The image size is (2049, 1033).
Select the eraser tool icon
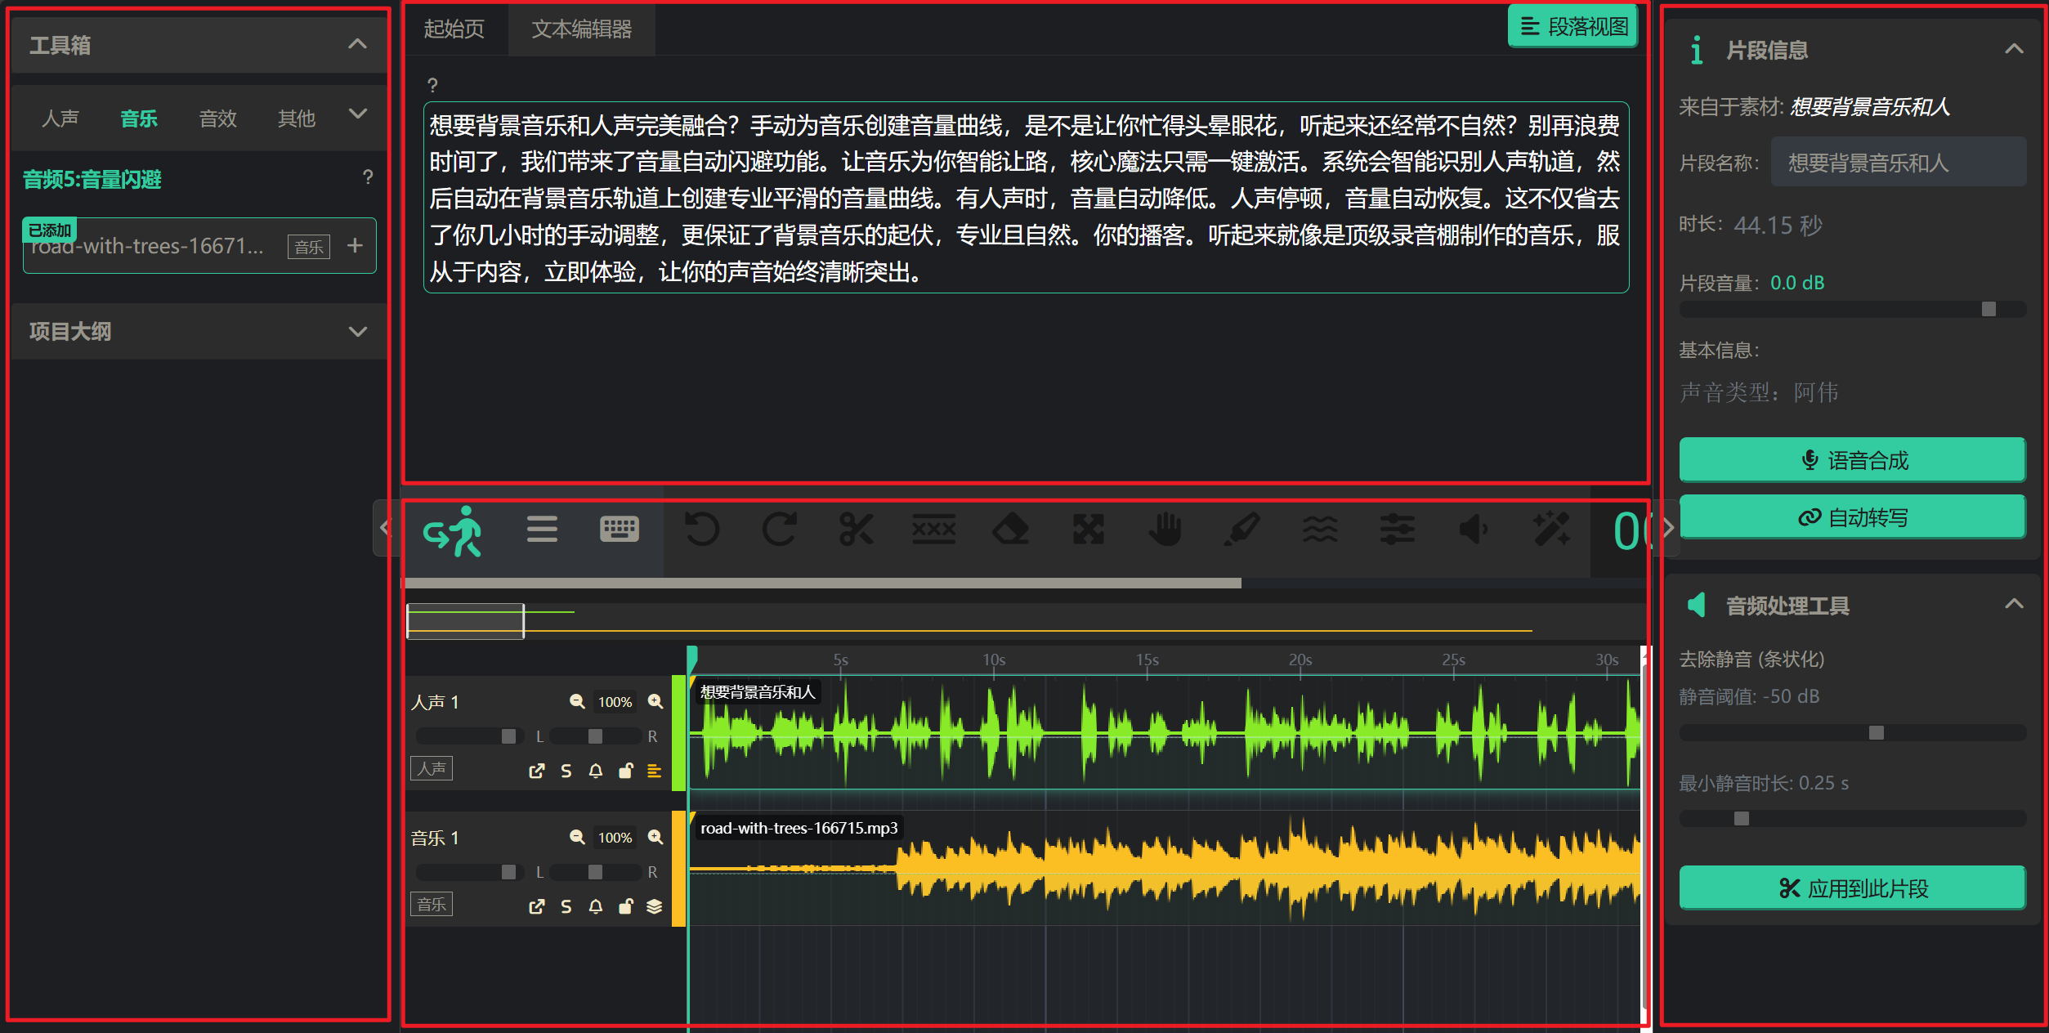[x=1010, y=530]
